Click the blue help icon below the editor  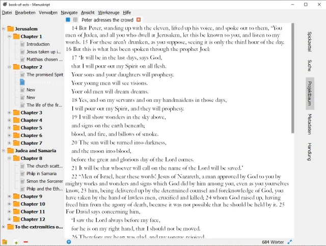coord(69,242)
